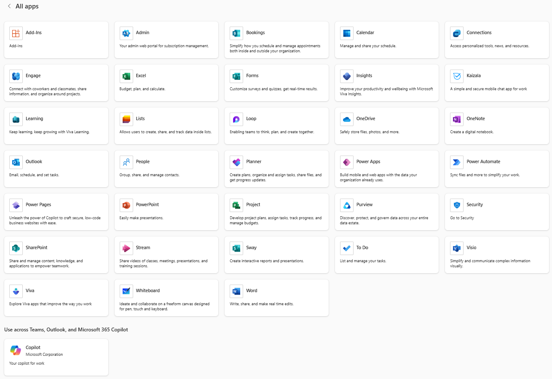Open the Planner app icon
The image size is (552, 379).
coord(236,162)
